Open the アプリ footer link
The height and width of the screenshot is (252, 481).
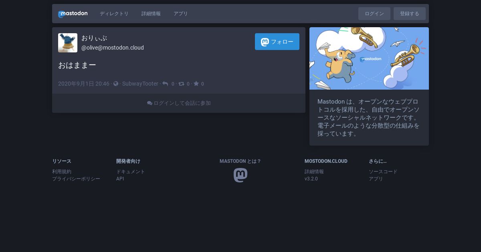coord(376,179)
